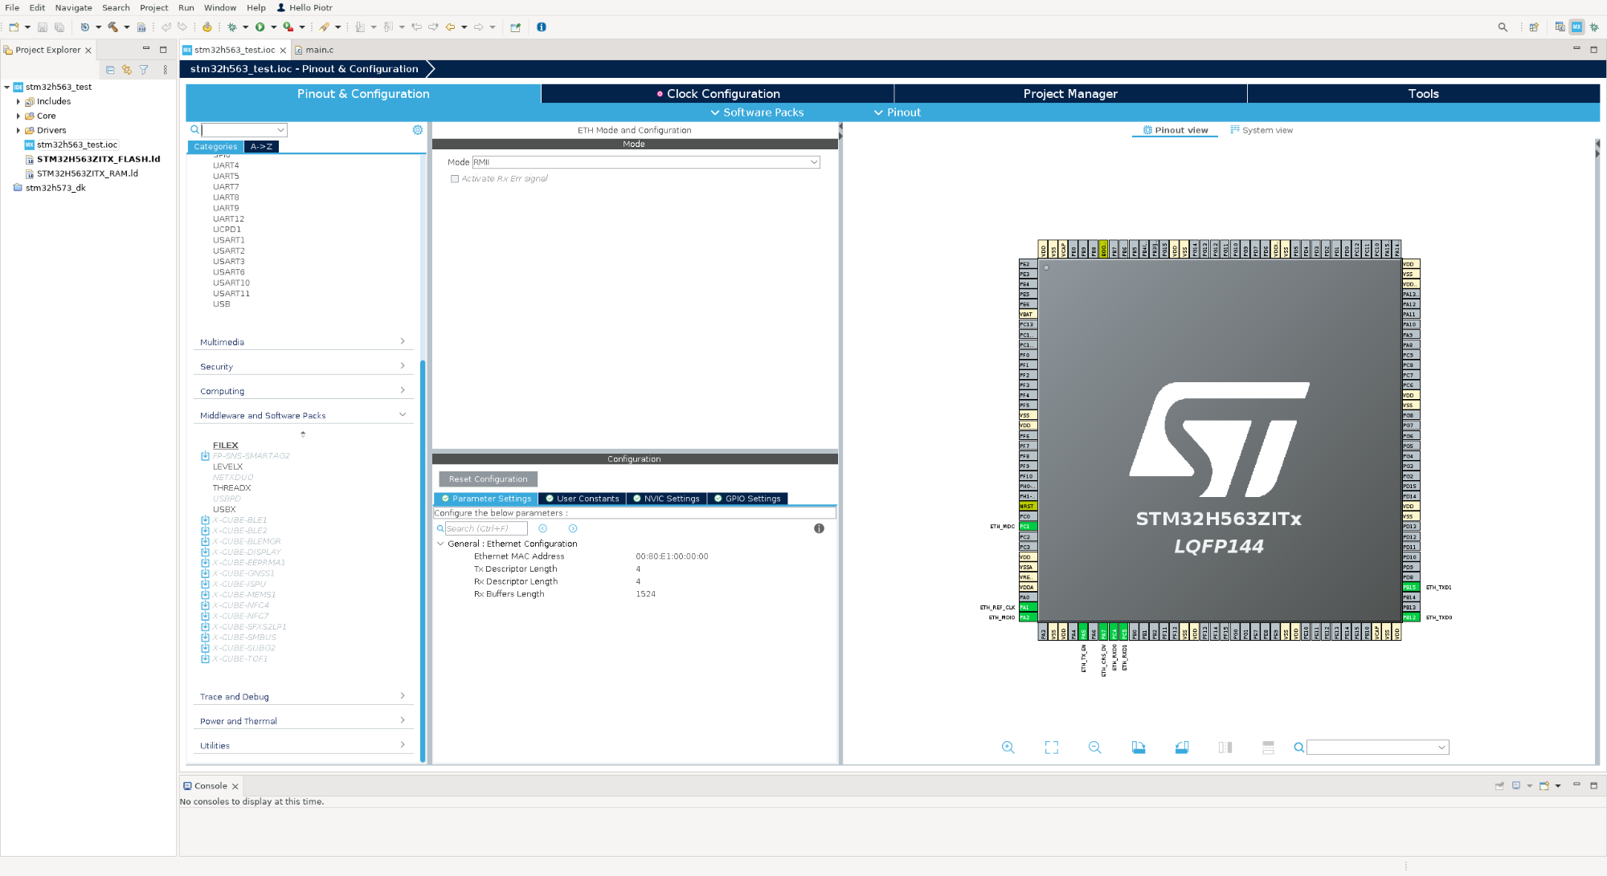Open Project Explorer filter icon
Image resolution: width=1607 pixels, height=876 pixels.
click(x=144, y=70)
